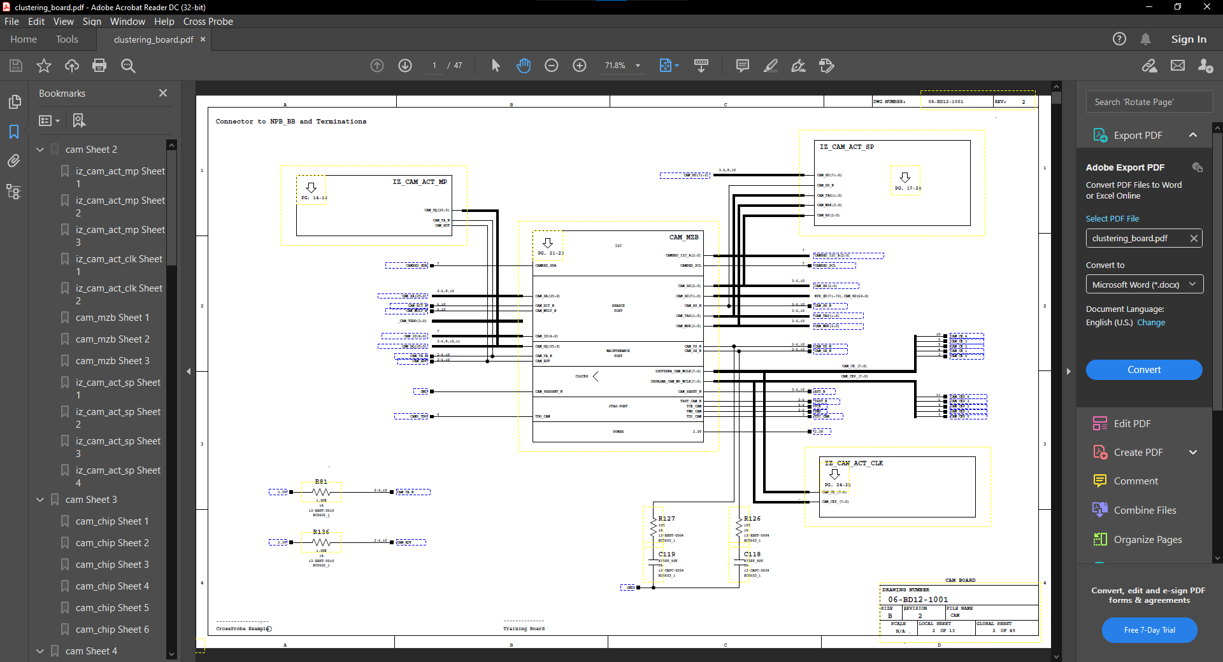
Task: Toggle the Bookmarks panel visibility
Action: [14, 132]
